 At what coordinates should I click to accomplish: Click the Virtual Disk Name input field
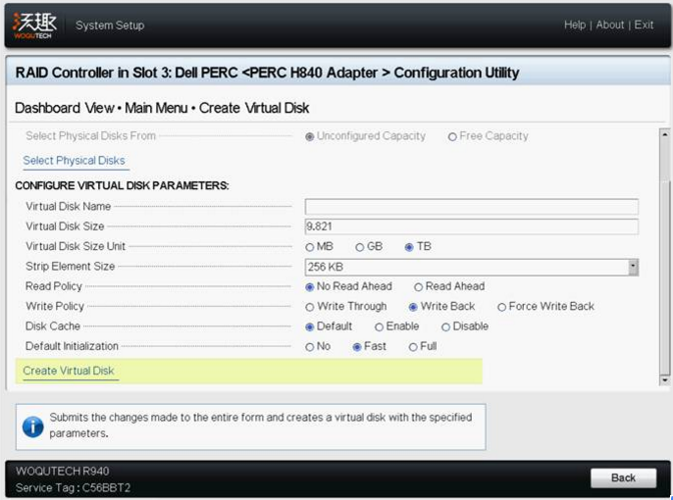(472, 207)
